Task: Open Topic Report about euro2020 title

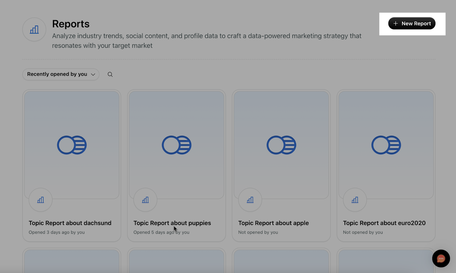Action: pos(384,223)
